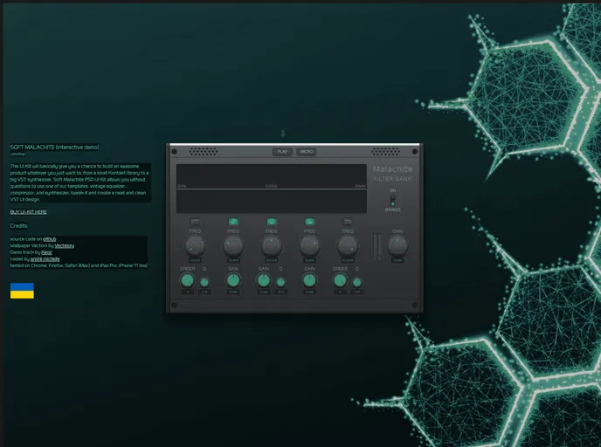This screenshot has width=601, height=447.
Task: Click the readout under low-pass FREQ knob
Action: (x=348, y=260)
